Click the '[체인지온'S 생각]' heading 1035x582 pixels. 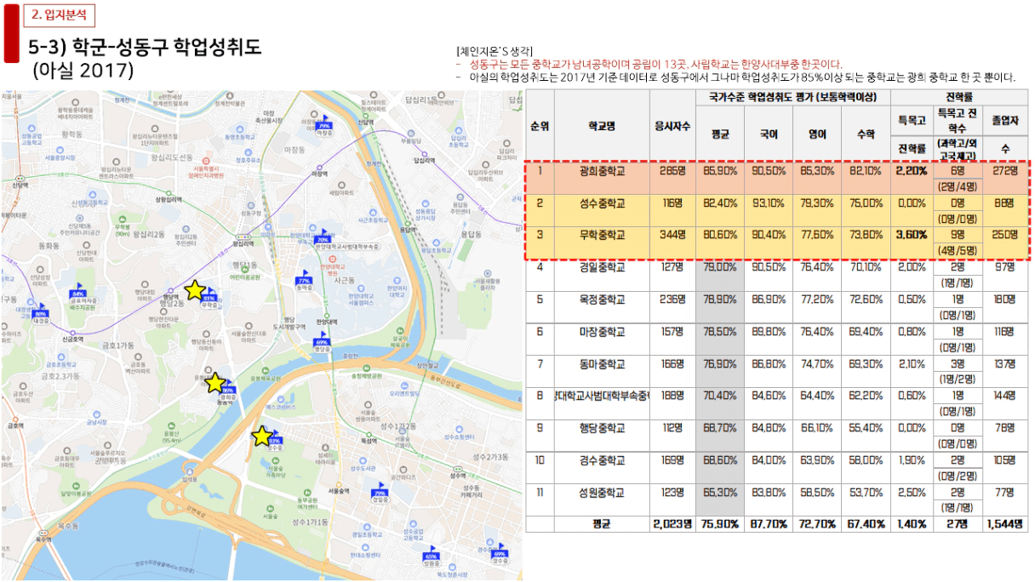(495, 51)
